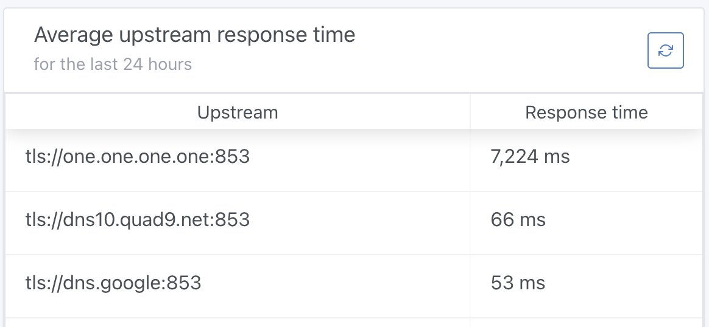
Task: Click the 66 ms response time value
Action: 518,219
